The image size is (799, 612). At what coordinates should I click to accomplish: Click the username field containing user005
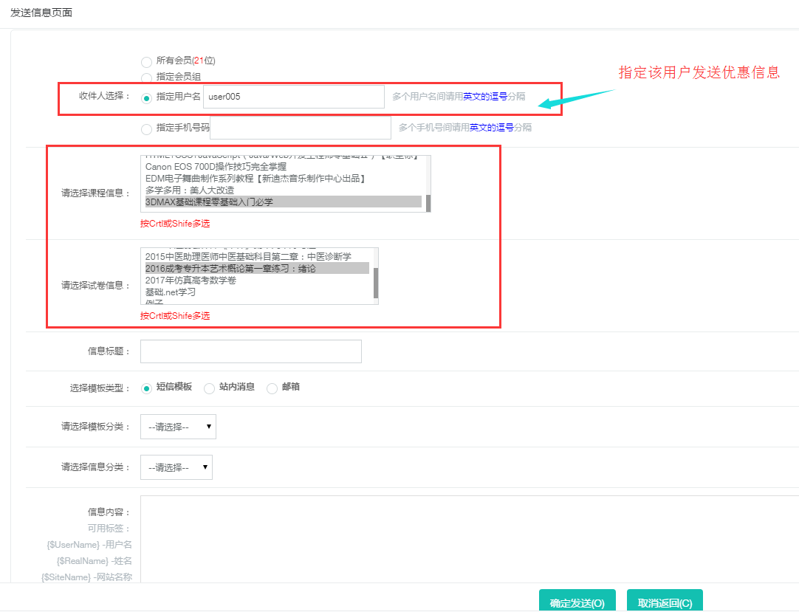click(293, 97)
